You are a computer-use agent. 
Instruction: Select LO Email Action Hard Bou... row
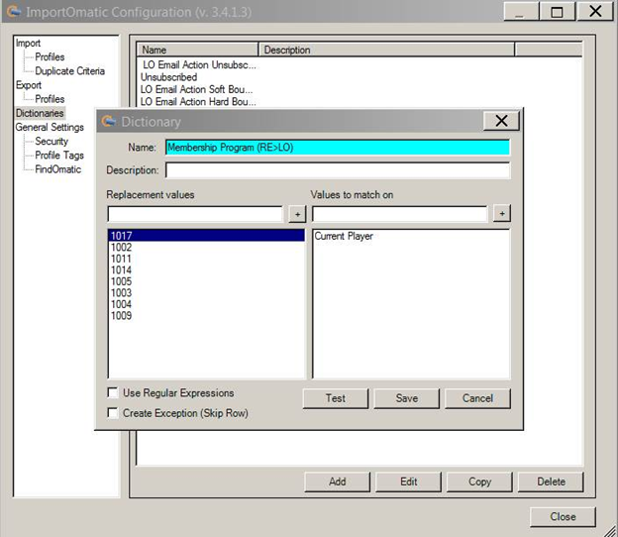click(198, 101)
